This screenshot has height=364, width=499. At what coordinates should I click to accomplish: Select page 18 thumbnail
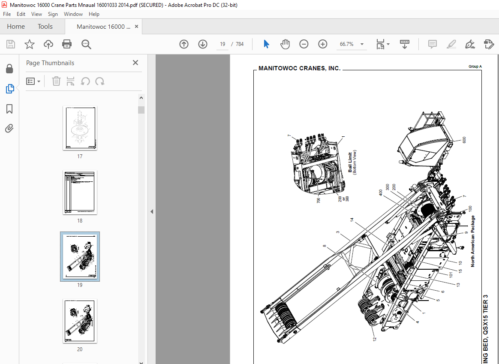[x=80, y=192]
